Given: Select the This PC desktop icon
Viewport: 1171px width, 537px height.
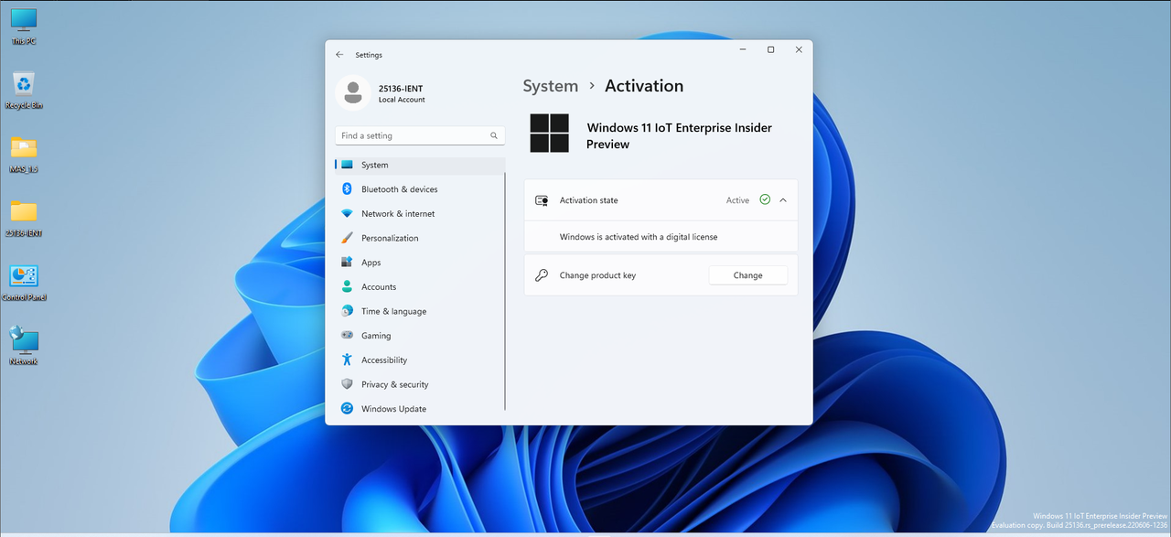Looking at the screenshot, I should [24, 27].
